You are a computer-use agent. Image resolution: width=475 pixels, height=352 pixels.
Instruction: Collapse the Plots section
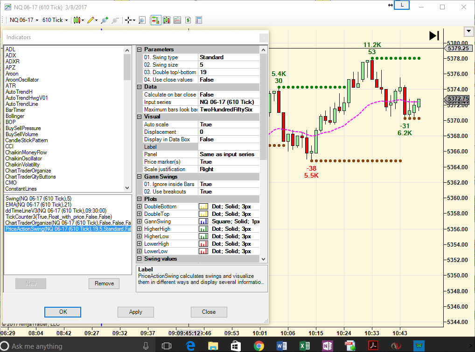(x=140, y=199)
